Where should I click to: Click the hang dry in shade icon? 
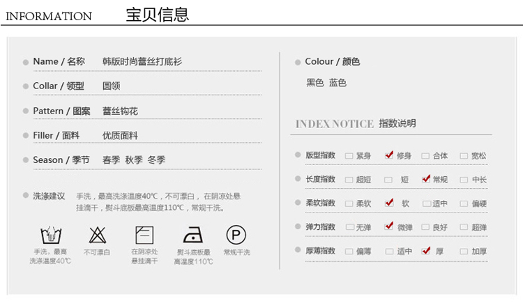coord(144,235)
